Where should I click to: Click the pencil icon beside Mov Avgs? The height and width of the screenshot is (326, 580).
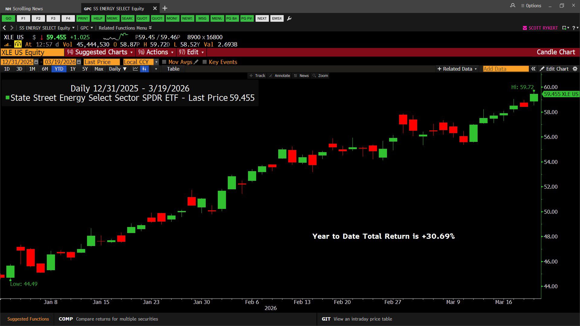(196, 62)
